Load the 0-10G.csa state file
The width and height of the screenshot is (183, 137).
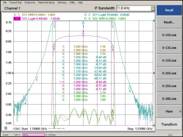coord(169,35)
